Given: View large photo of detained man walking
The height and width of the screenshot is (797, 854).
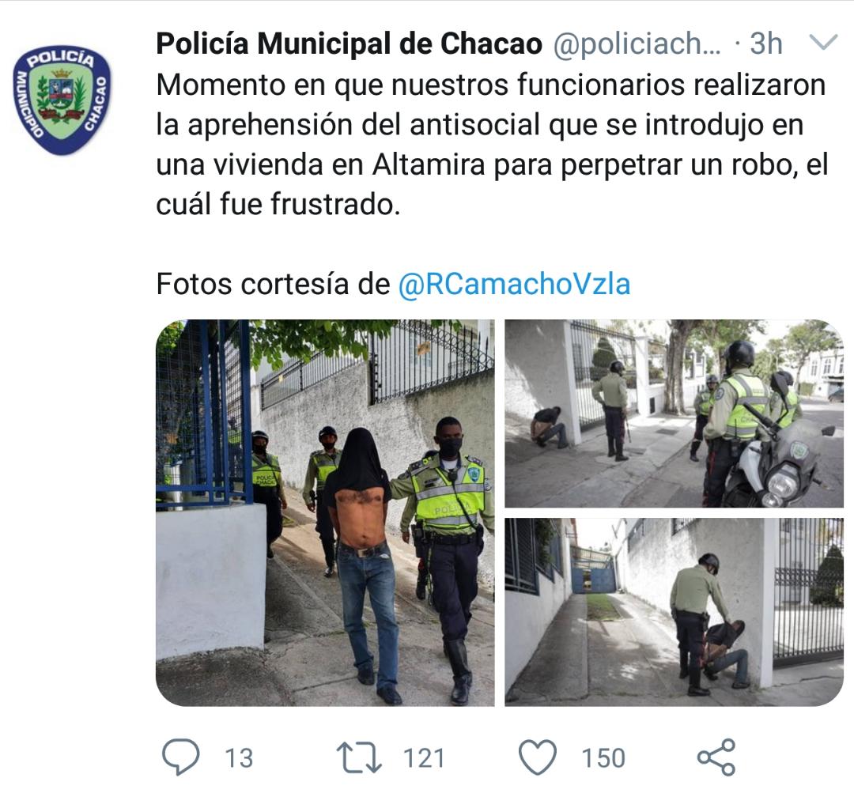Looking at the screenshot, I should [x=325, y=512].
